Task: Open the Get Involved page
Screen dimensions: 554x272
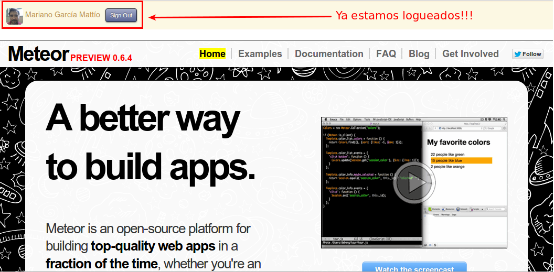Action: tap(470, 53)
